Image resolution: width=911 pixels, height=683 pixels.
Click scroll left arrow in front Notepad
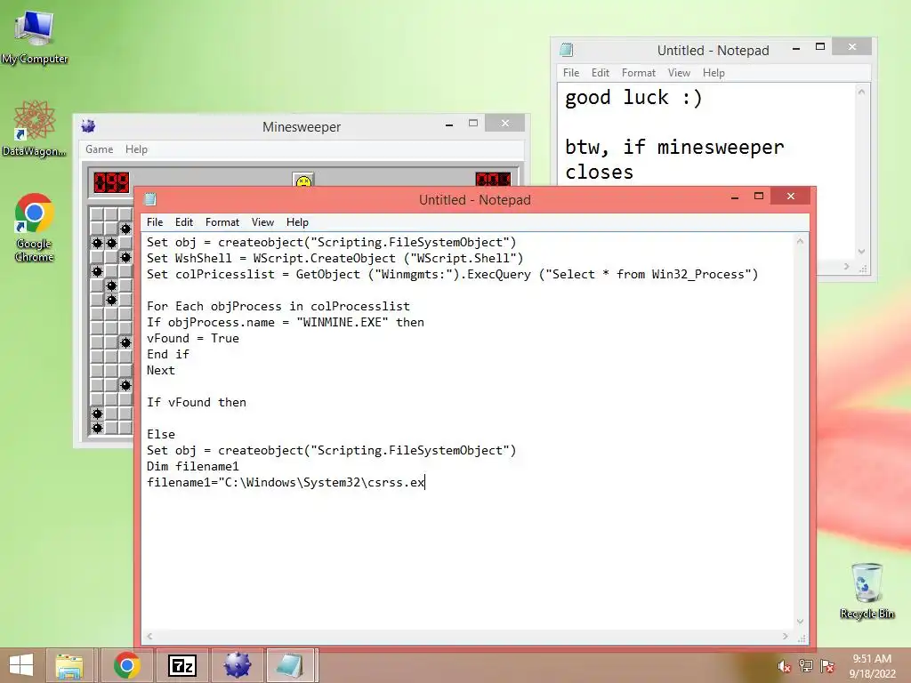tap(149, 637)
